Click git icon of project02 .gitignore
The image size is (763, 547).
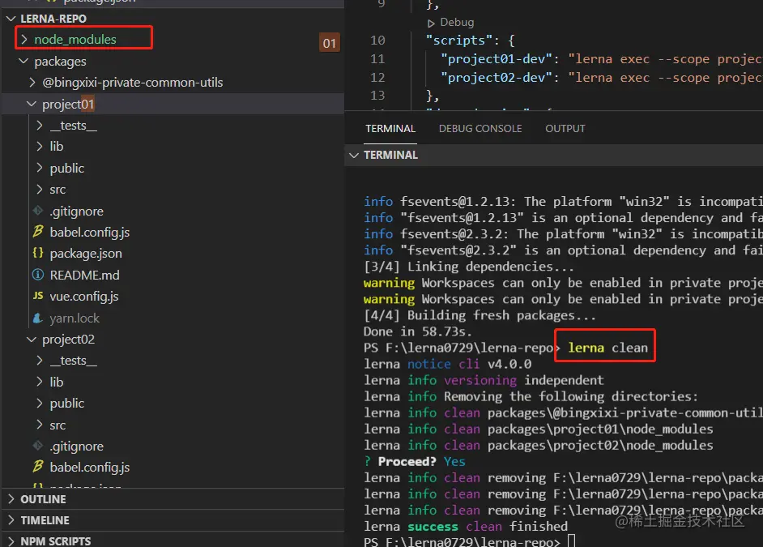38,446
